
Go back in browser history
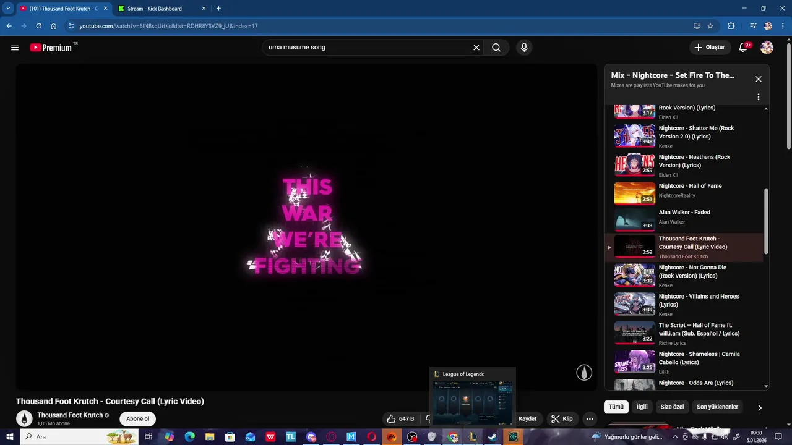tap(9, 26)
